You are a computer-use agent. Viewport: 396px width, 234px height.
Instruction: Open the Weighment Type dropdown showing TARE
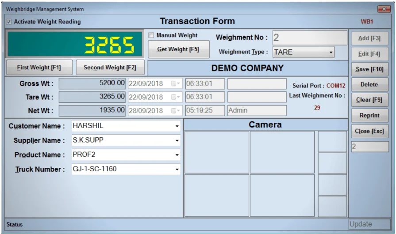331,53
